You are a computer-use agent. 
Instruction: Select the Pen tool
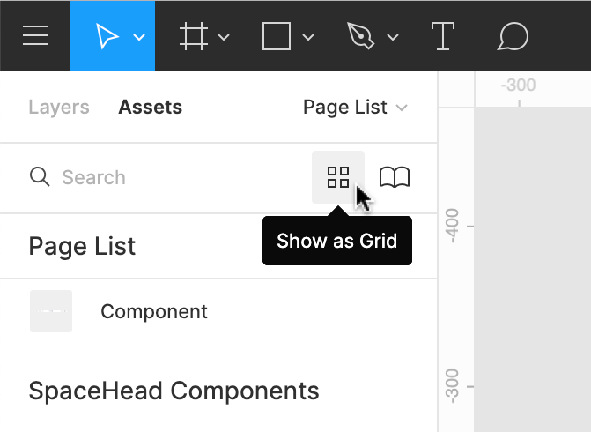(359, 36)
